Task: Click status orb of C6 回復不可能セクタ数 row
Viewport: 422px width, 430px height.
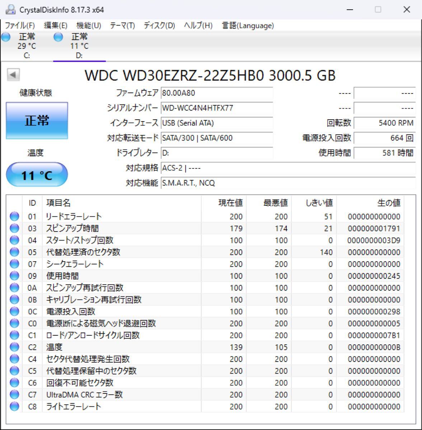Action: click(14, 383)
